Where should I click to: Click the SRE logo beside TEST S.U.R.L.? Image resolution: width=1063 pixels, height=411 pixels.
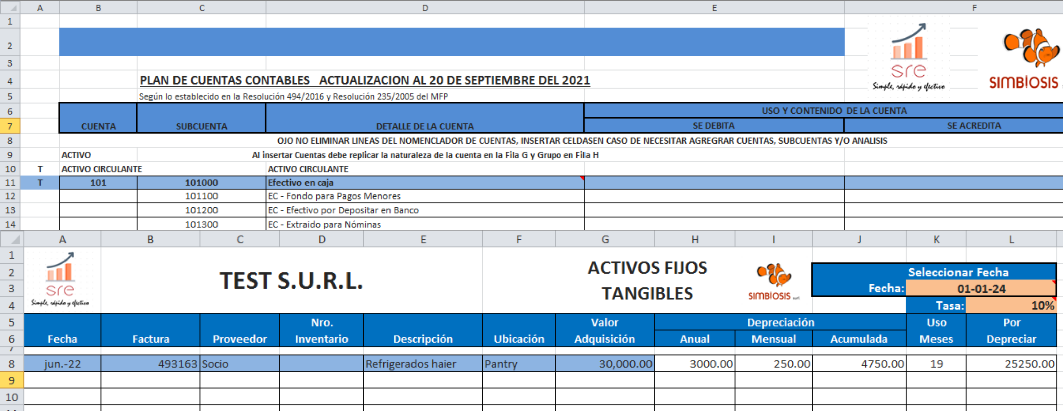click(60, 279)
